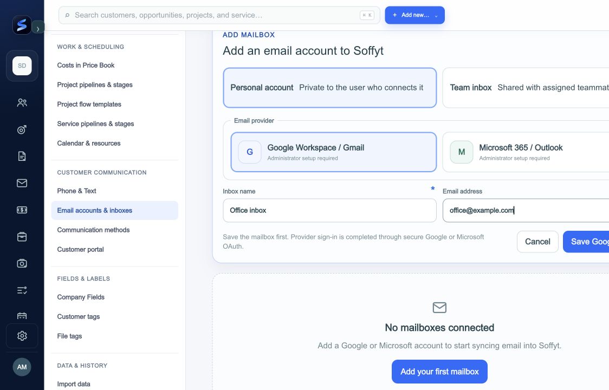Open the documents page icon
This screenshot has width=609, height=390.
(x=22, y=156)
